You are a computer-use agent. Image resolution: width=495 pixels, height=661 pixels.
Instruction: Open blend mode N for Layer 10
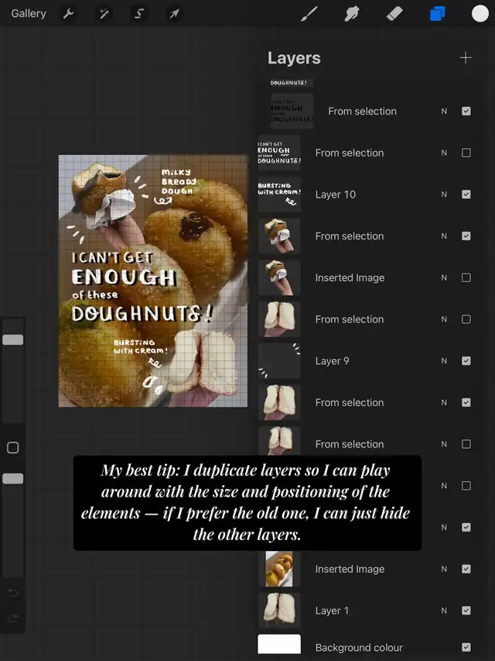click(444, 195)
